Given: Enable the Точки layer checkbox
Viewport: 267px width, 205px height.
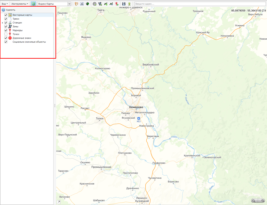Looking at the screenshot, I should point(6,34).
